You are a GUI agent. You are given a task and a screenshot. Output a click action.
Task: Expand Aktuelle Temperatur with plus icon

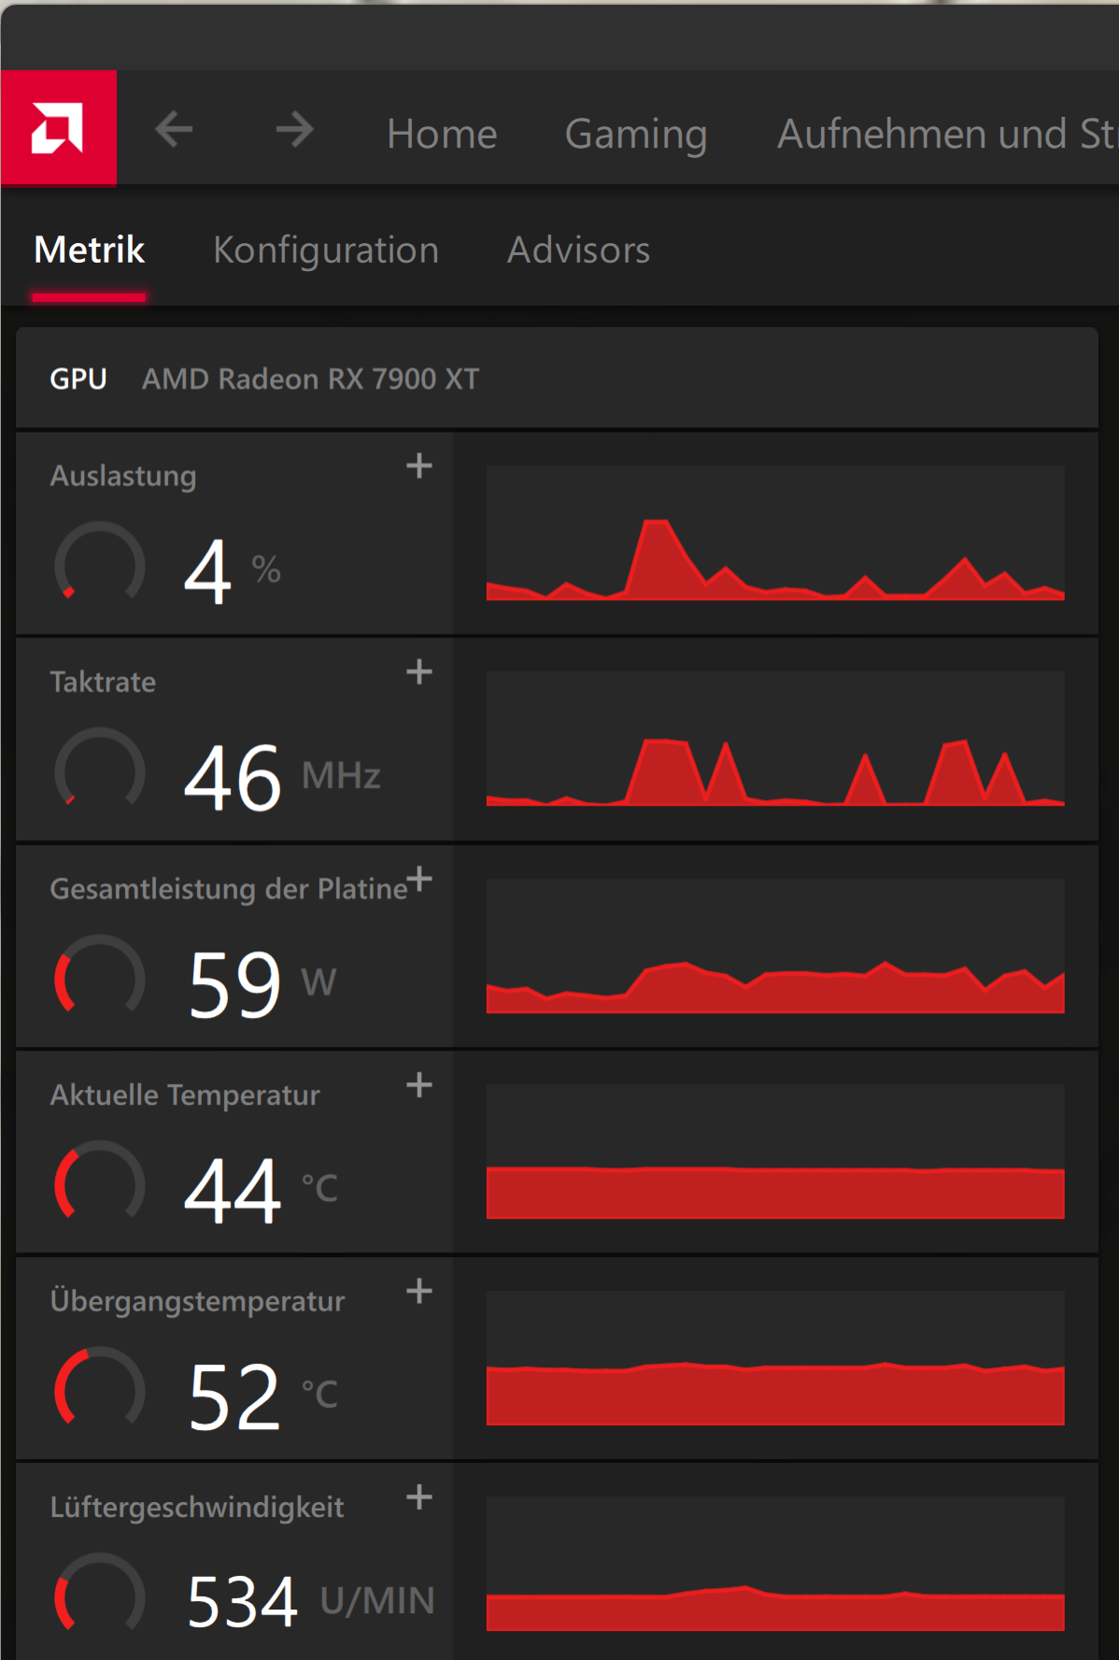tap(419, 1084)
